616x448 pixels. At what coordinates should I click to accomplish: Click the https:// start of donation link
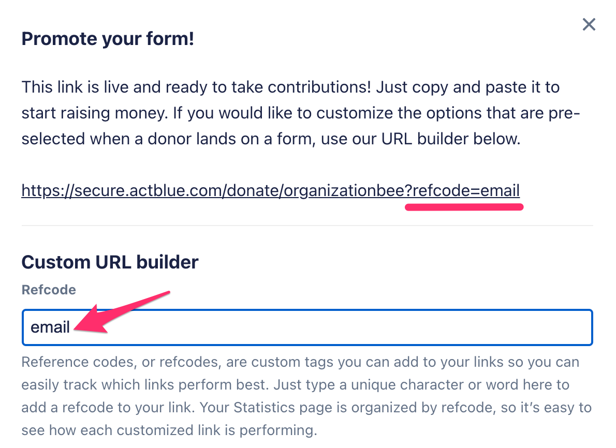click(44, 191)
